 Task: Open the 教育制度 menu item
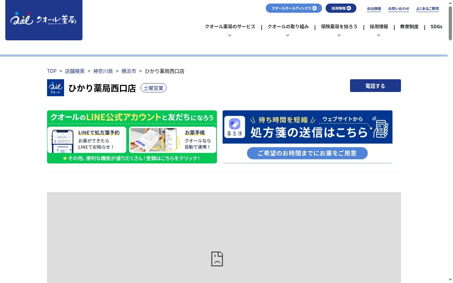409,27
